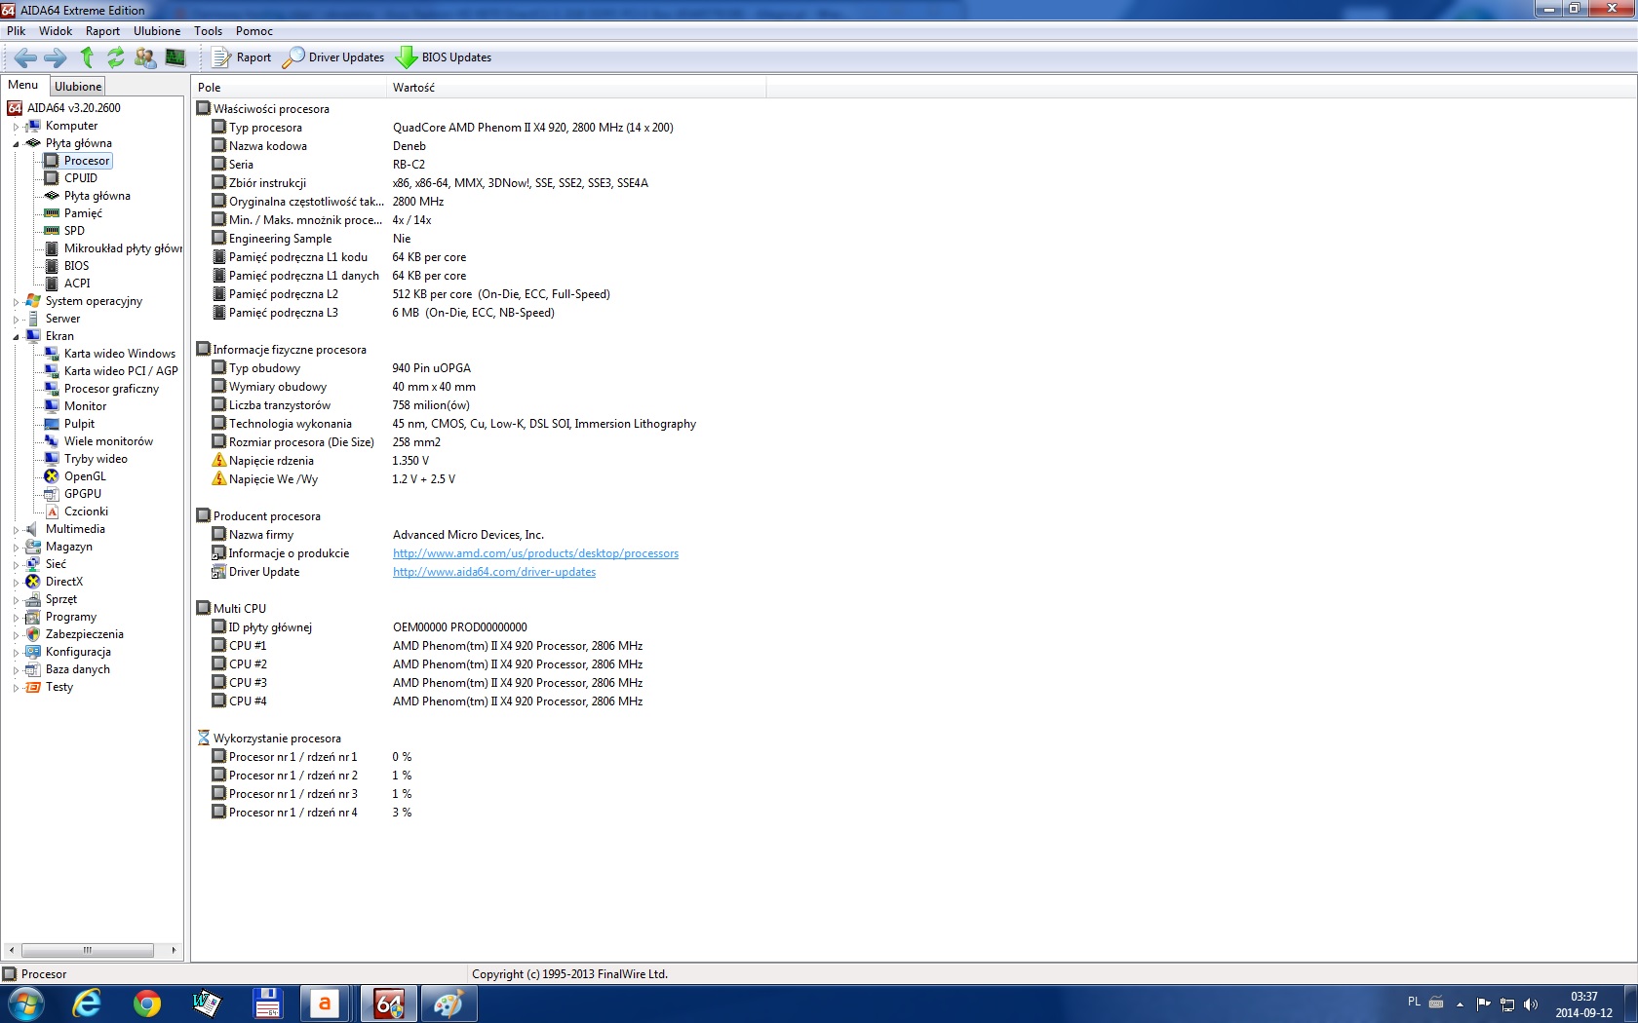
Task: Switch to the Menu tab
Action: 23,86
